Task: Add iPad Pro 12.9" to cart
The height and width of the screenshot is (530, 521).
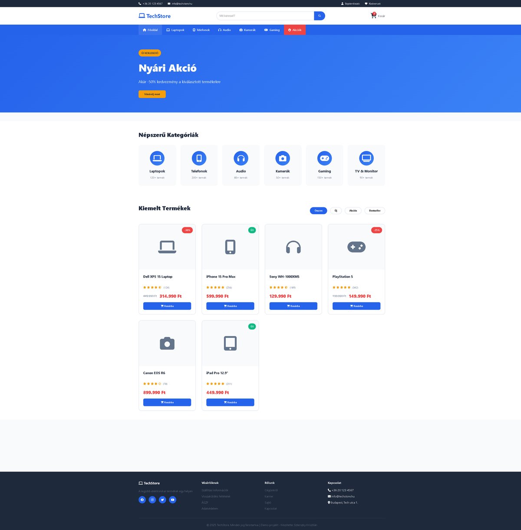Action: tap(230, 402)
